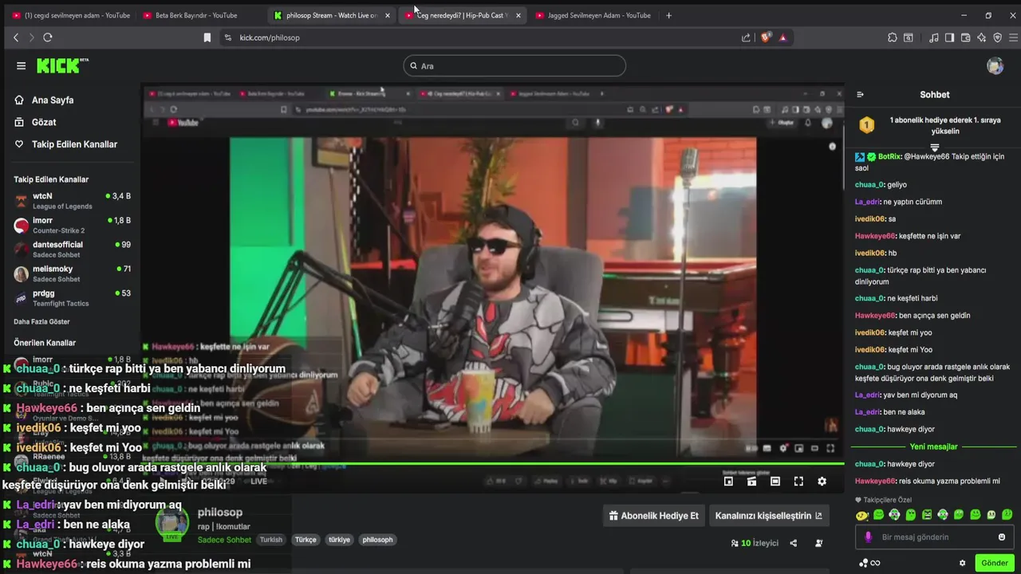
Task: Go to Ana Sayfa
Action: [x=44, y=100]
